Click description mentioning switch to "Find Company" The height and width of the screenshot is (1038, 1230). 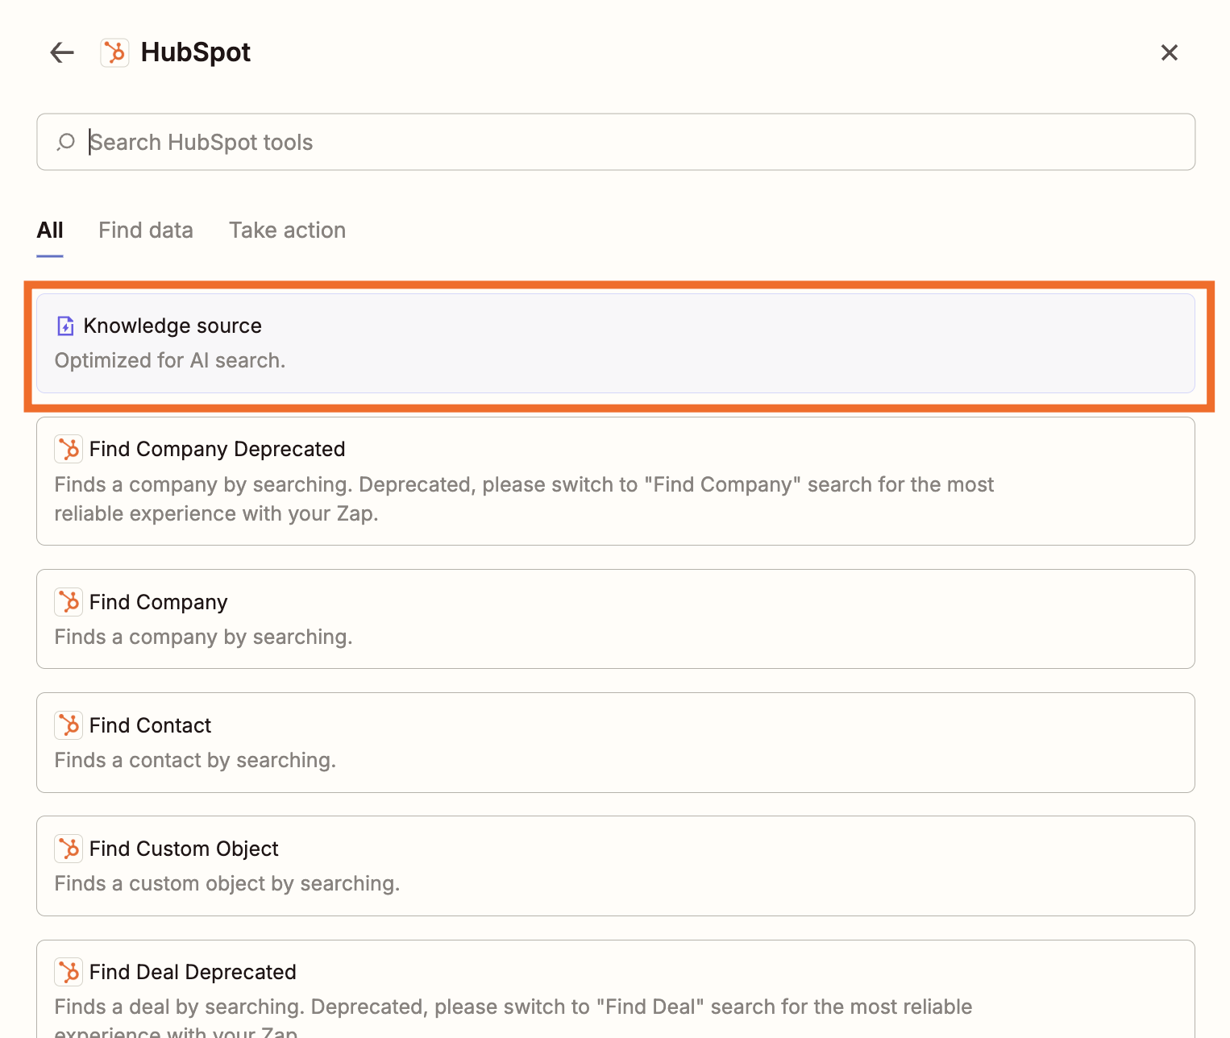point(524,499)
